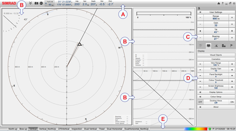
Task: Decrease Gain with the minus button
Action: coord(200,24)
